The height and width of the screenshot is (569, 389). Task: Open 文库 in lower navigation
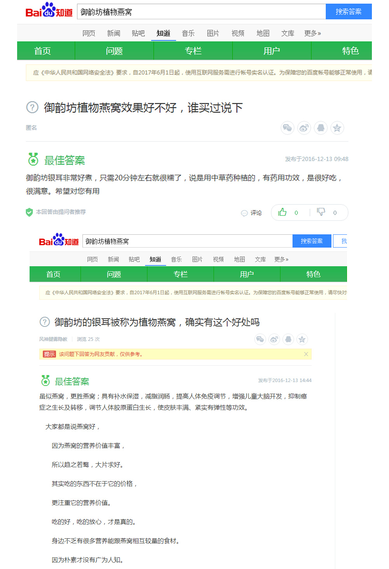point(260,259)
